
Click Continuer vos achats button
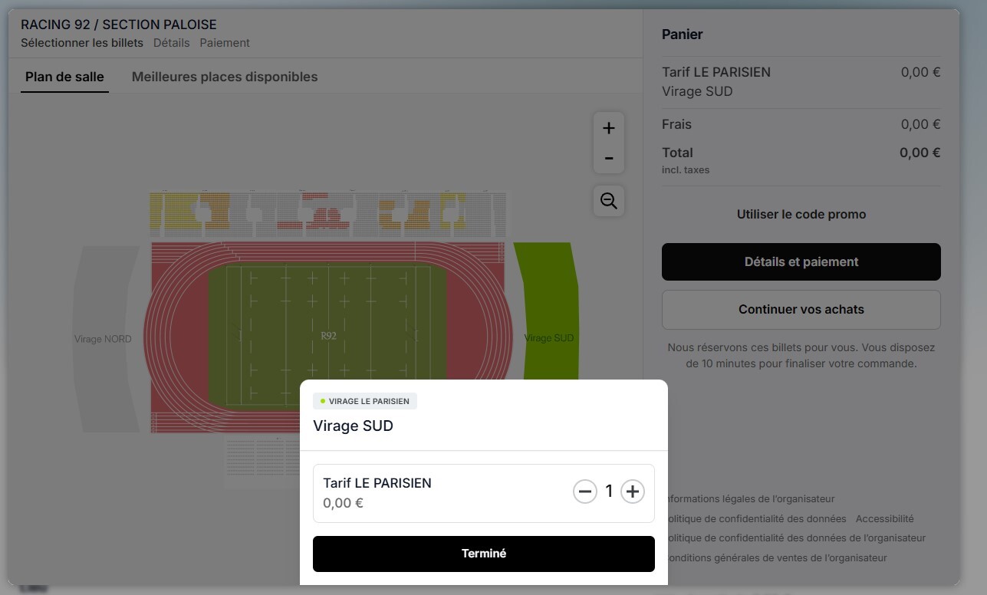(x=801, y=310)
